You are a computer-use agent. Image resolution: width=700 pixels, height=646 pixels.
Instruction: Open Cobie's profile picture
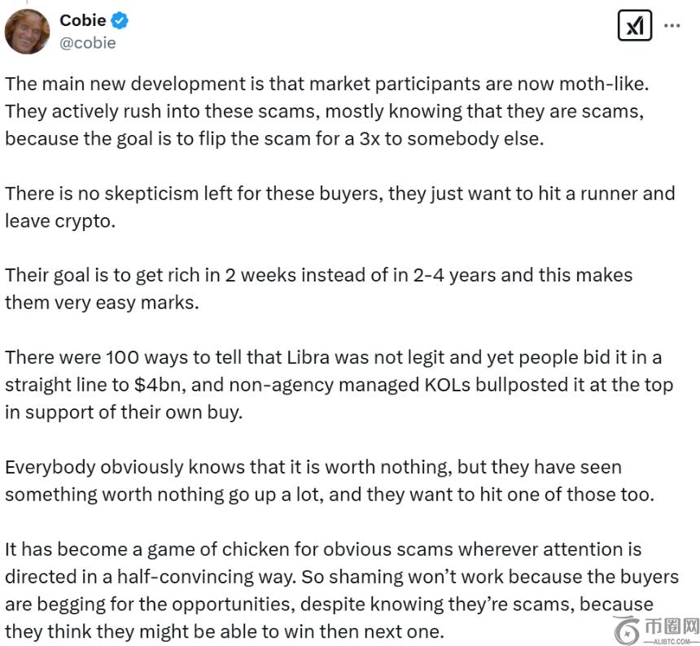pyautogui.click(x=28, y=31)
